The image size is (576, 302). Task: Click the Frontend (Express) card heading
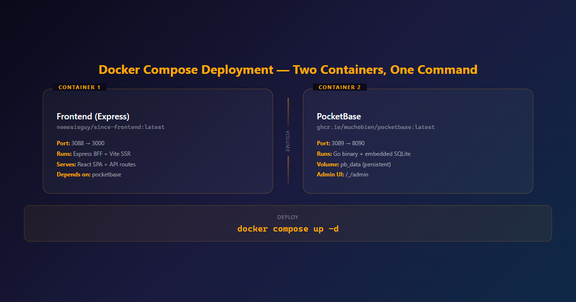click(x=93, y=116)
